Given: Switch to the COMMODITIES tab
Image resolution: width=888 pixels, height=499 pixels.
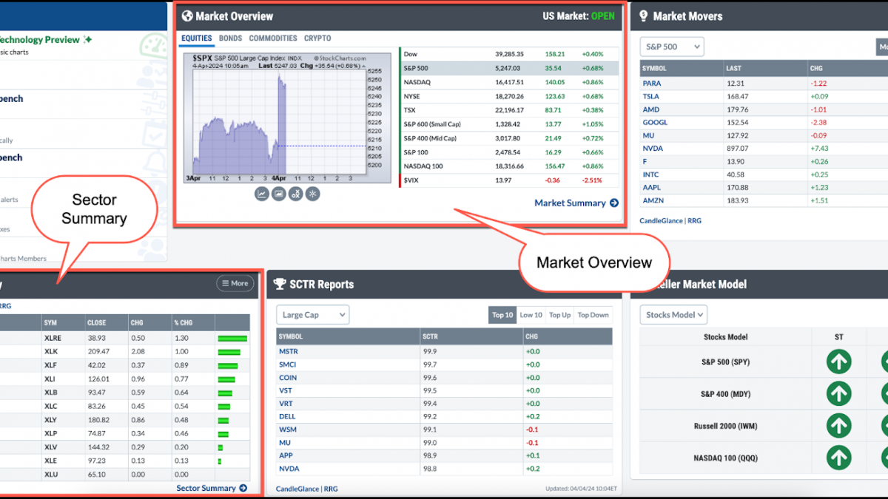Looking at the screenshot, I should click(x=273, y=38).
